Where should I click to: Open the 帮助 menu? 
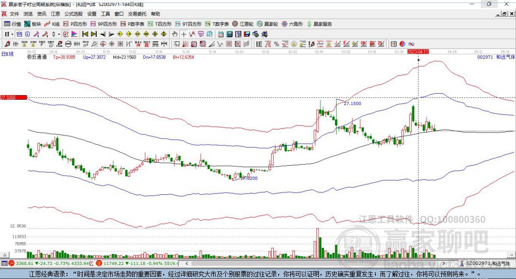(x=155, y=14)
